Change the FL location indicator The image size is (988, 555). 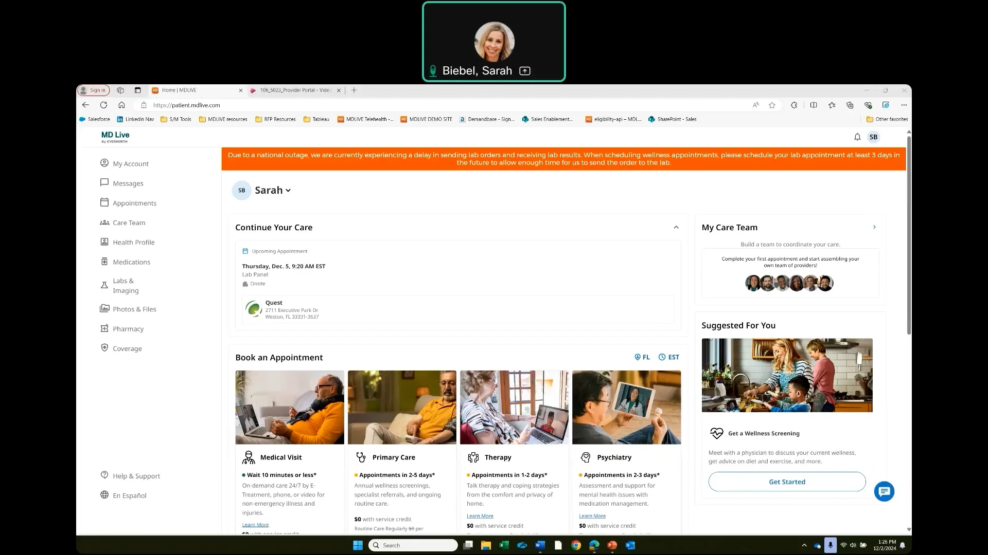click(x=642, y=357)
